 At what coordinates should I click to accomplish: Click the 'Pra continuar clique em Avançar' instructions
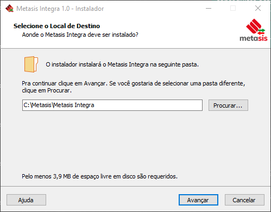click(x=134, y=87)
